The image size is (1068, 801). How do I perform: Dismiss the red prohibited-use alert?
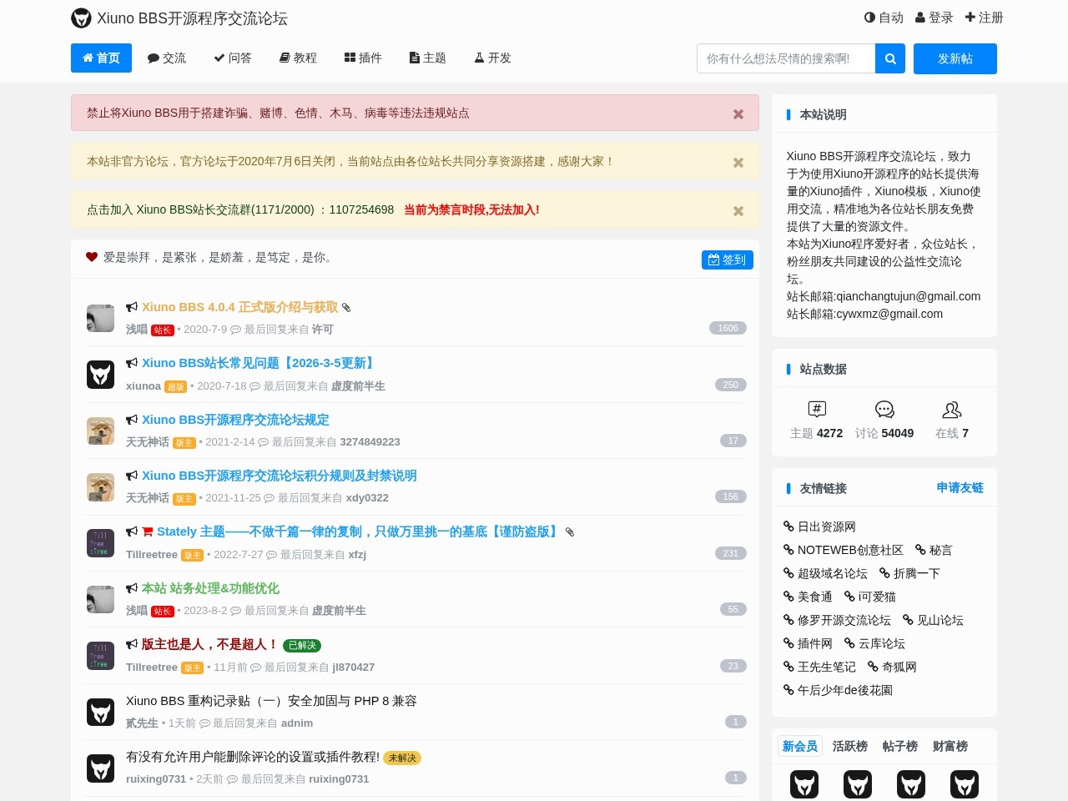738,114
